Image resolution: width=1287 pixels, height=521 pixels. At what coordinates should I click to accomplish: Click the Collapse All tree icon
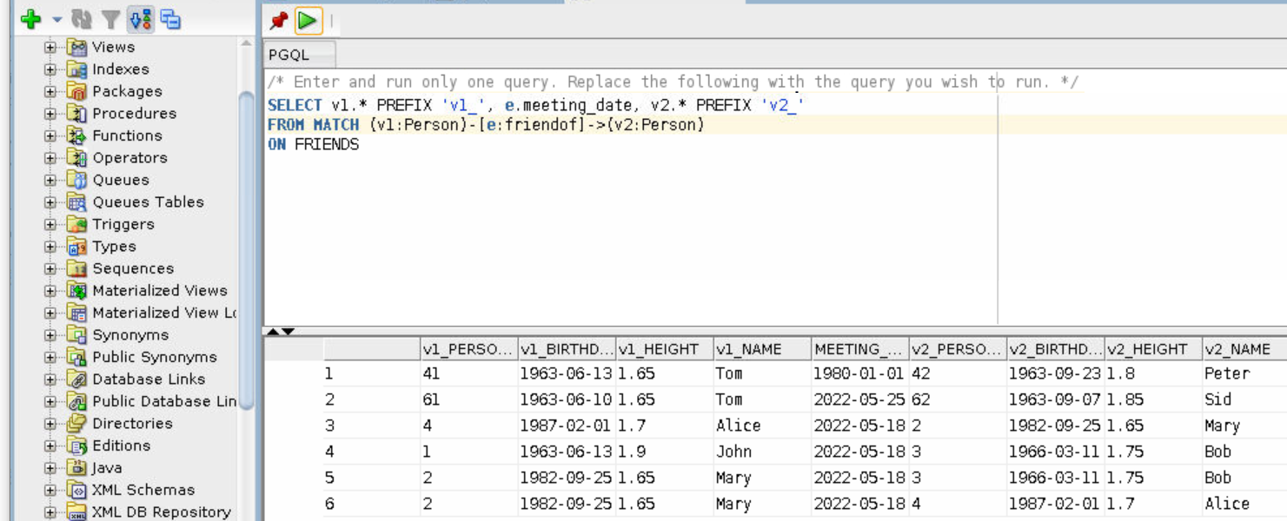click(x=170, y=19)
